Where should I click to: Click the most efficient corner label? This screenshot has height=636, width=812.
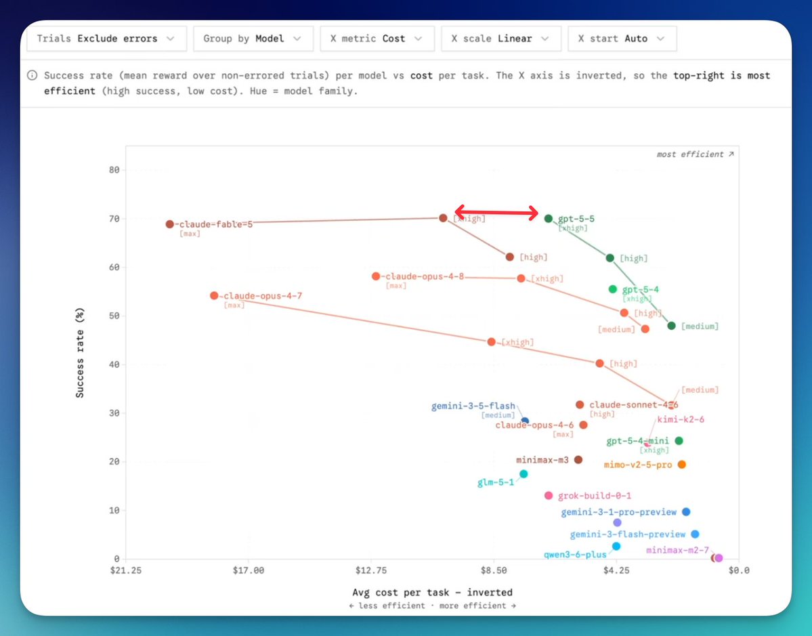tap(696, 154)
